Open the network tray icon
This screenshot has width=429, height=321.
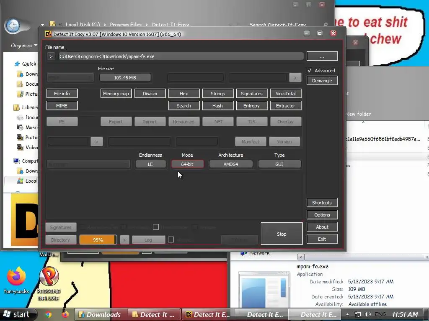(x=357, y=314)
